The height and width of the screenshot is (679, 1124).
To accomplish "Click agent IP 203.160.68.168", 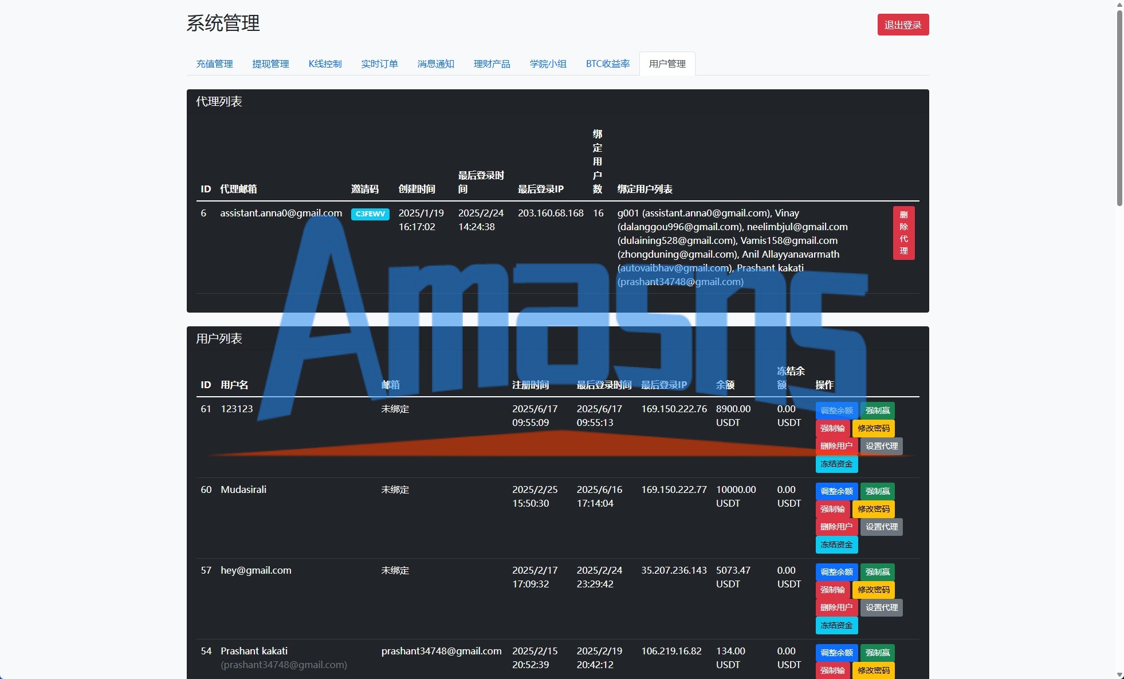I will click(x=551, y=213).
